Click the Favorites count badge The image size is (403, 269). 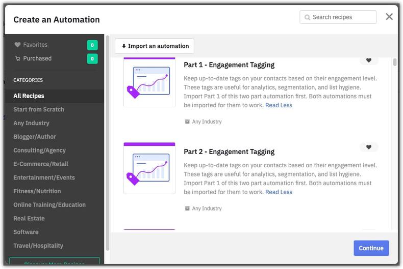point(92,45)
